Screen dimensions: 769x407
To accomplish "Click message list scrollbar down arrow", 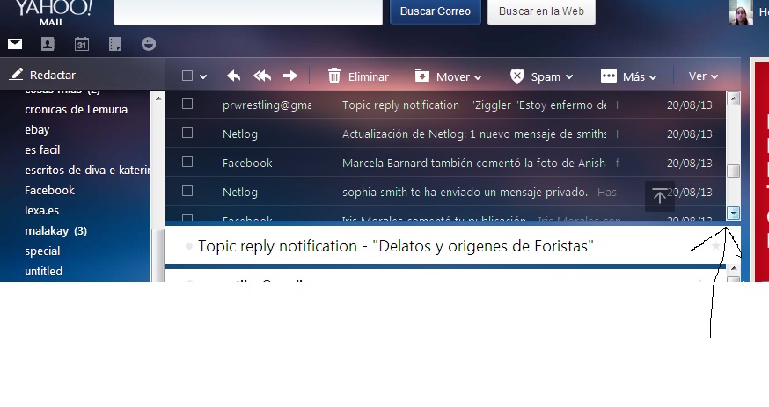I will (x=733, y=213).
